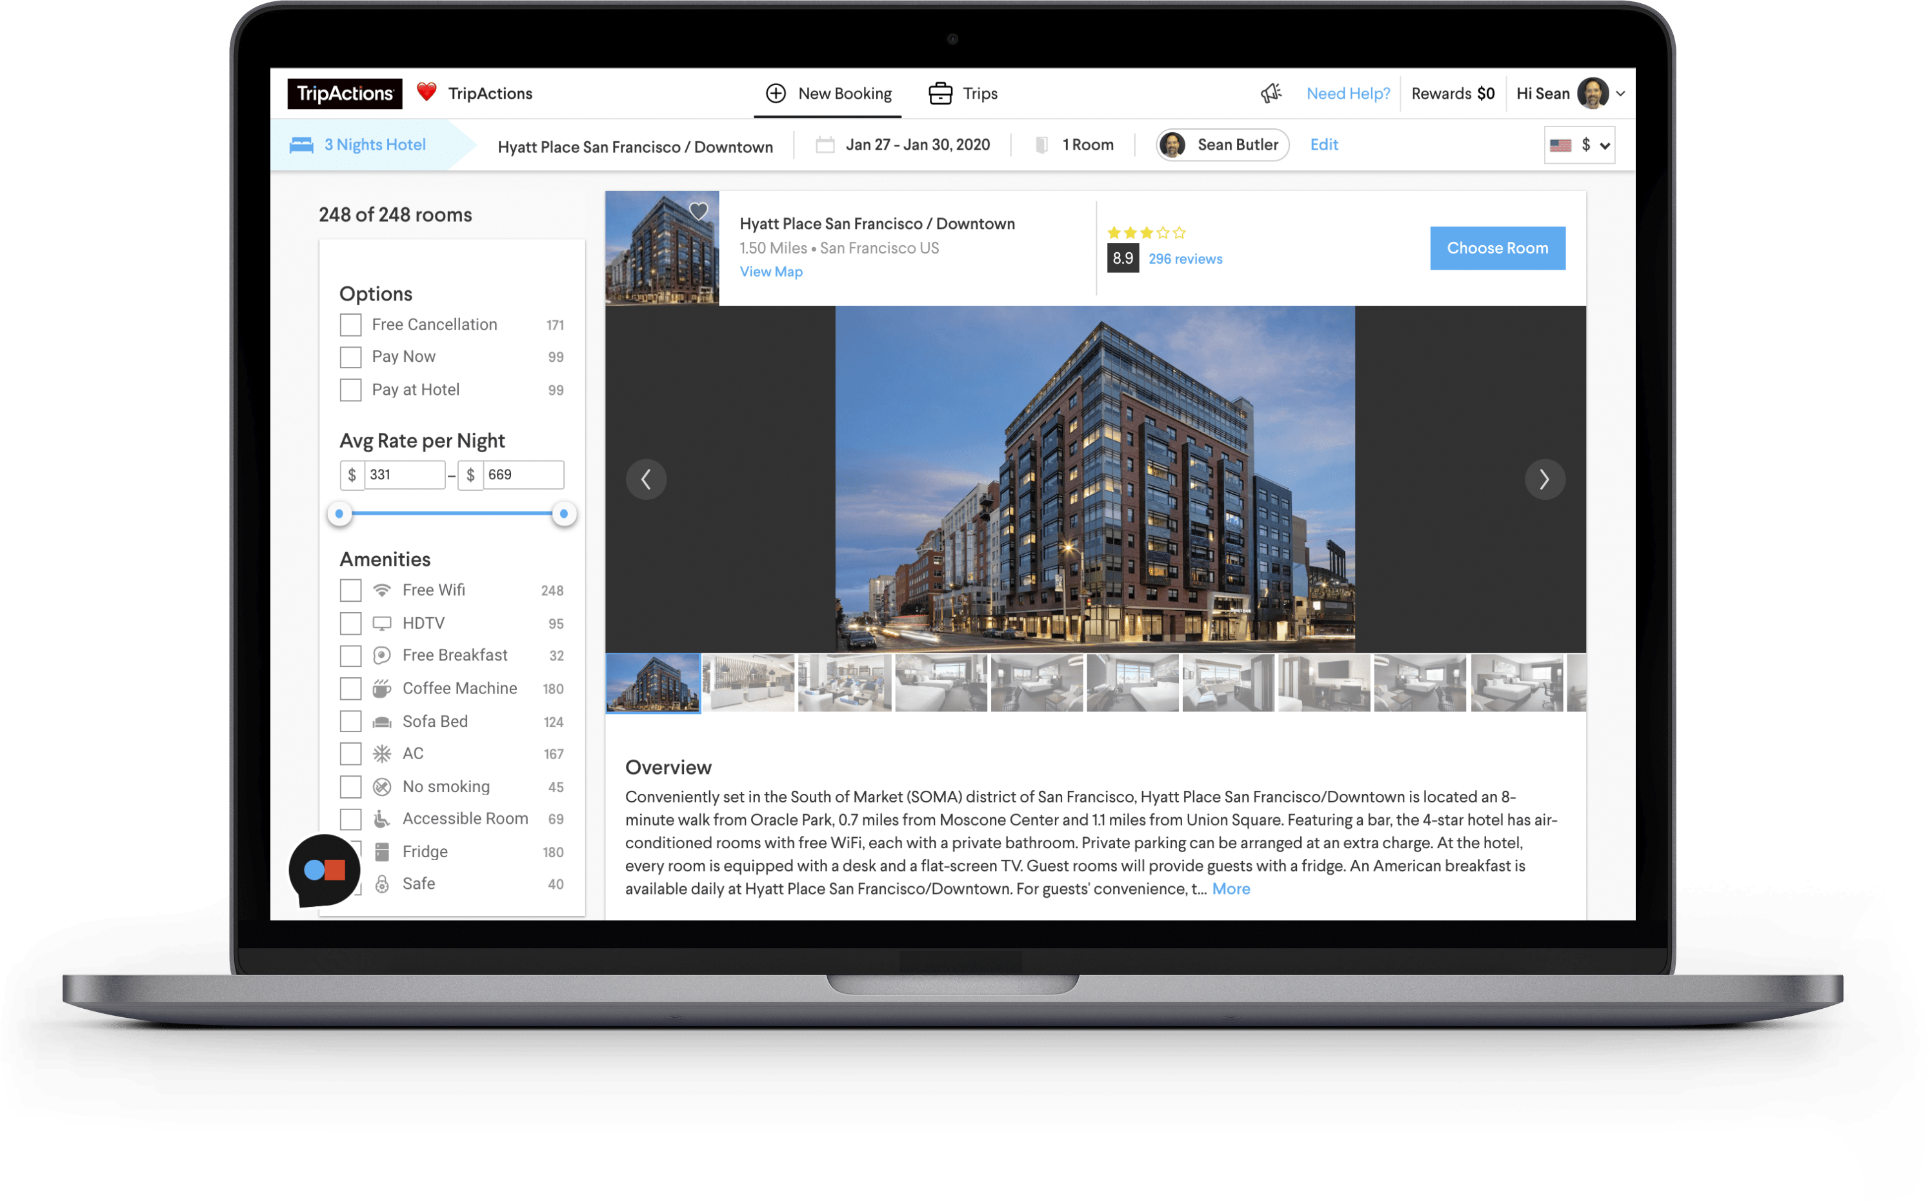The image size is (1930, 1201).
Task: Tick the Free Wifi checkbox
Action: (x=351, y=591)
